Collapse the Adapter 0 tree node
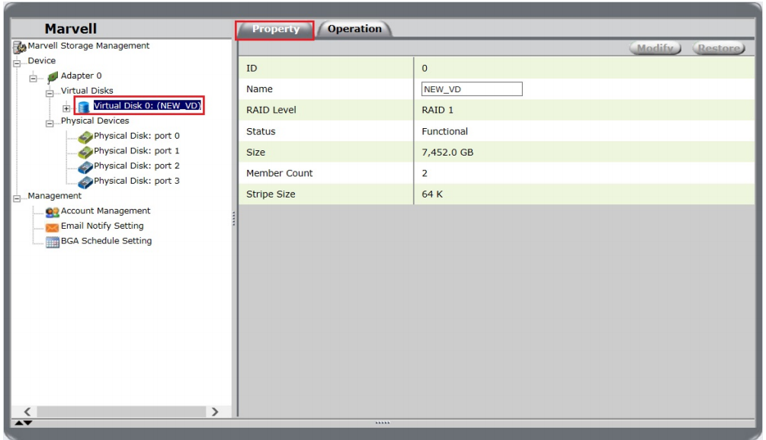Viewport: 766px width, 440px height. point(34,77)
